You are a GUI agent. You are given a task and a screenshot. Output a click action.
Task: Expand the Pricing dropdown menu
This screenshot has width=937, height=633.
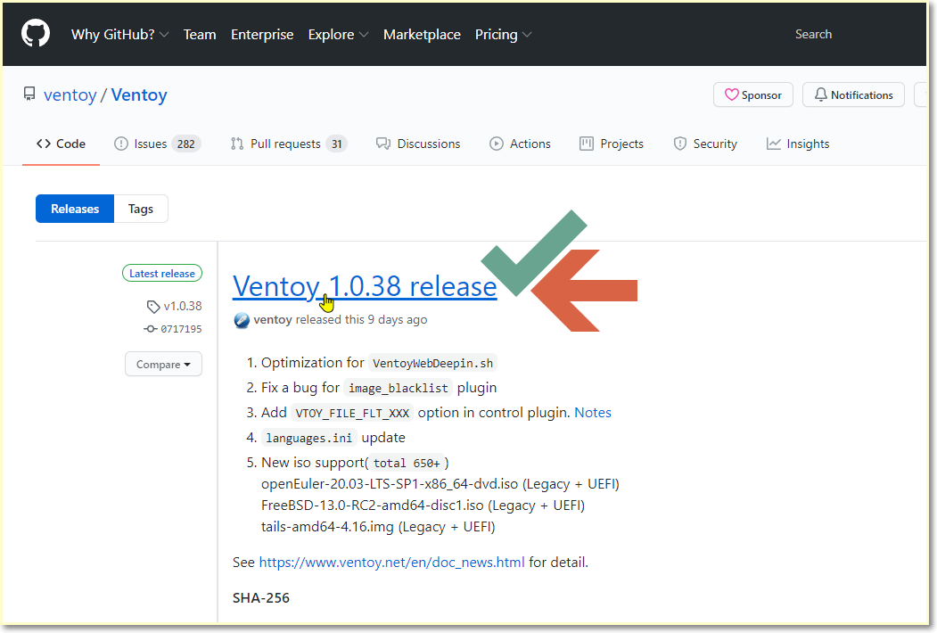(503, 35)
